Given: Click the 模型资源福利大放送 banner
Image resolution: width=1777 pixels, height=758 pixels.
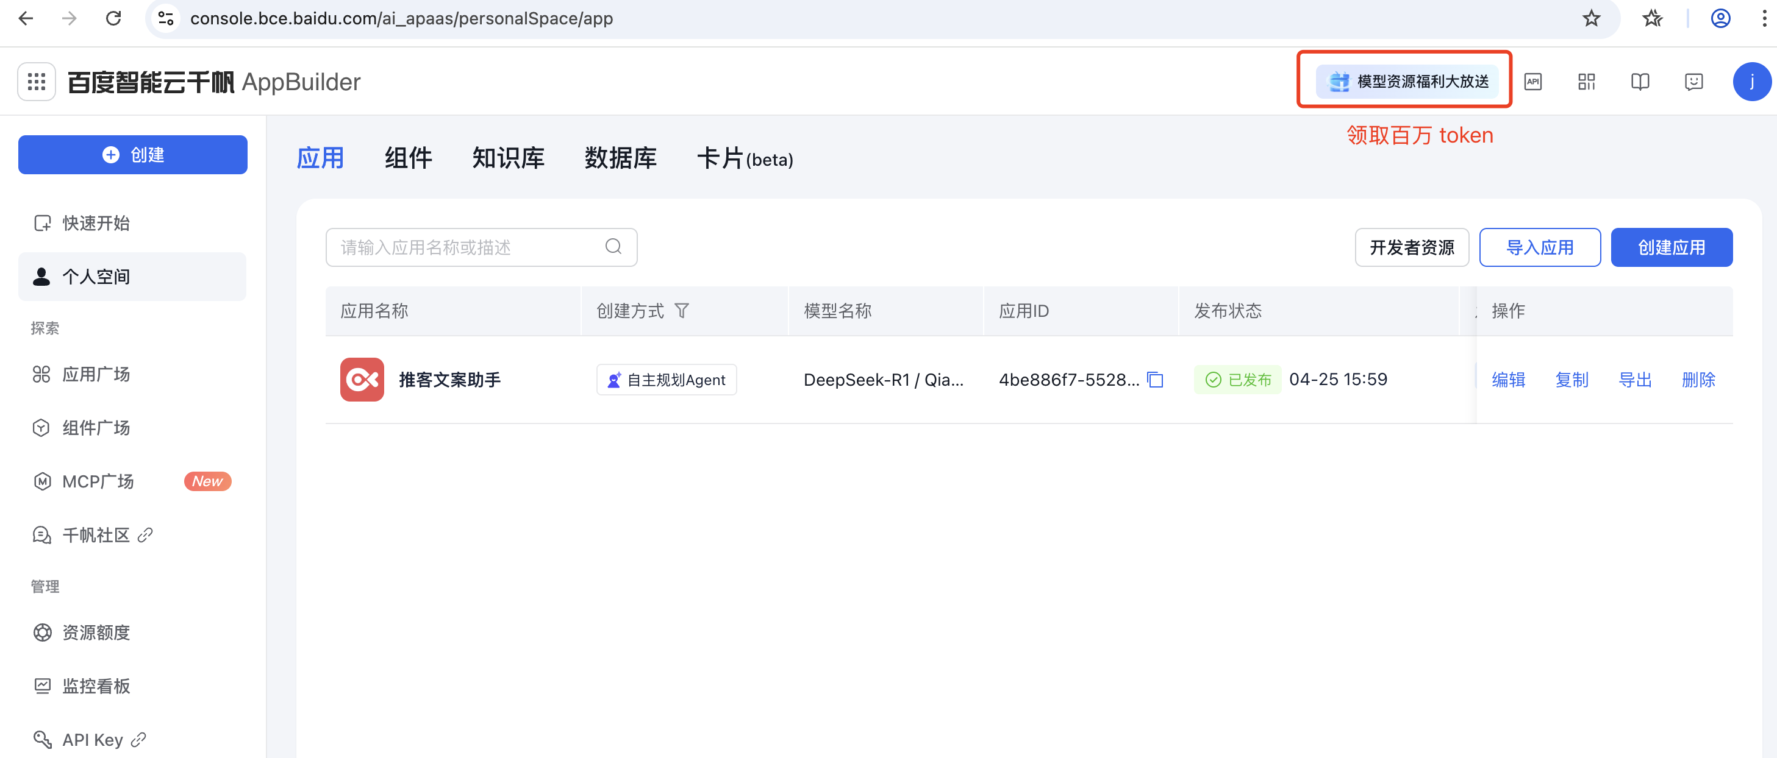Looking at the screenshot, I should point(1407,81).
